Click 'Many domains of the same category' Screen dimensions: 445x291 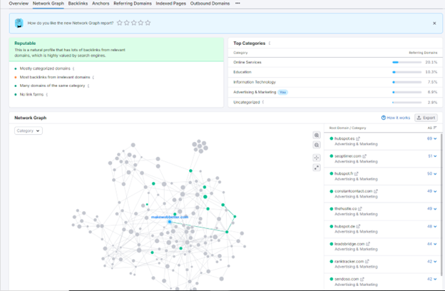[52, 86]
